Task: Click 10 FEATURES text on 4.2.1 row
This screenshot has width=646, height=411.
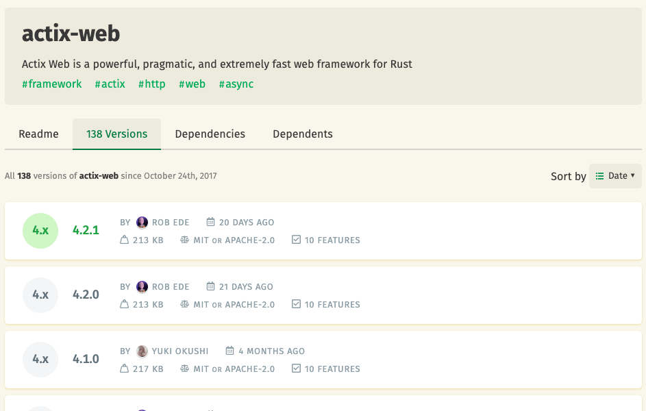Action: point(332,240)
